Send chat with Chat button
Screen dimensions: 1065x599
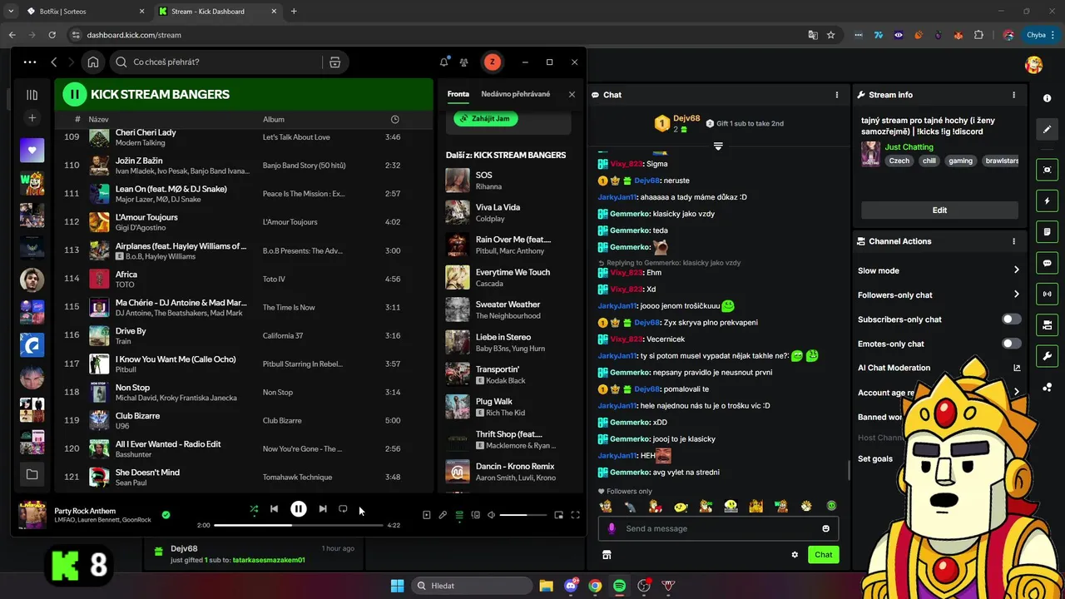click(x=823, y=554)
